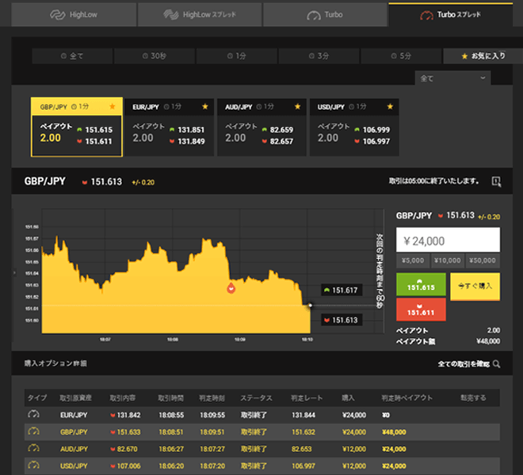
Task: Click the タイプ column header
Action: [37, 398]
